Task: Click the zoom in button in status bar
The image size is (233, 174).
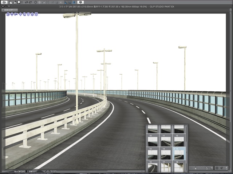Action: click(23, 171)
